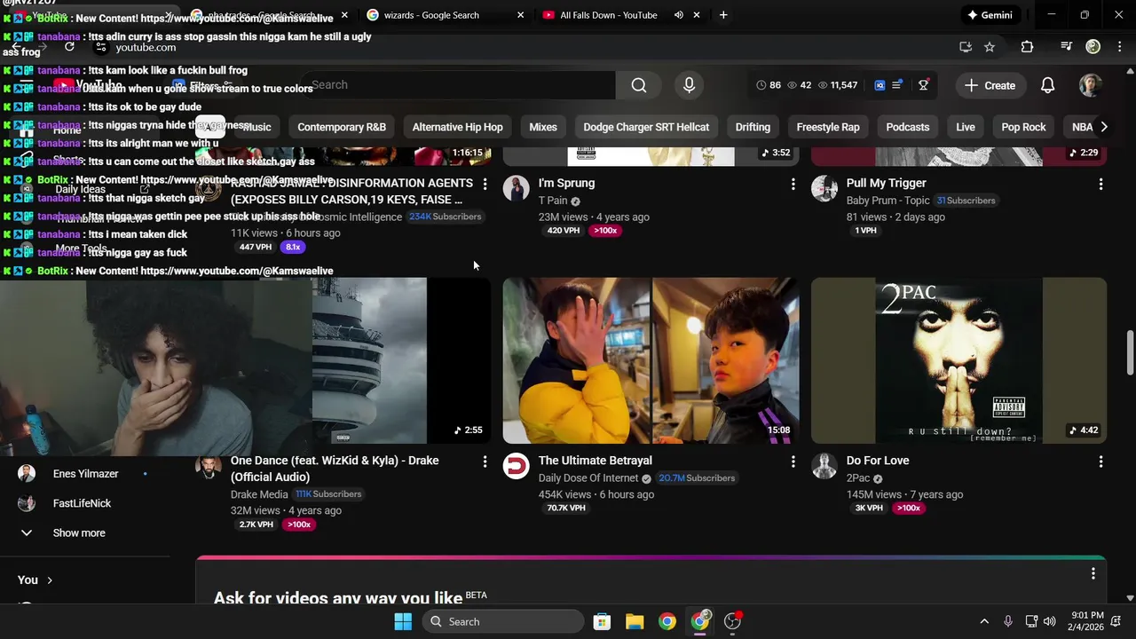Open OBS Studio from the taskbar
Image resolution: width=1136 pixels, height=639 pixels.
pyautogui.click(x=733, y=621)
